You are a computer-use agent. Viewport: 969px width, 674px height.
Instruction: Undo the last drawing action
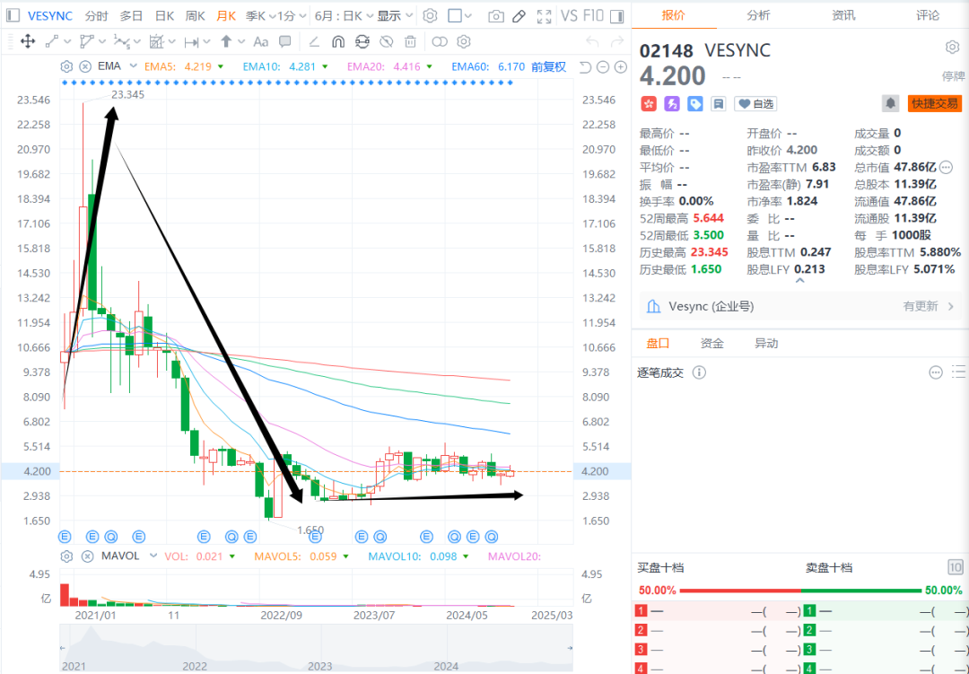(592, 42)
